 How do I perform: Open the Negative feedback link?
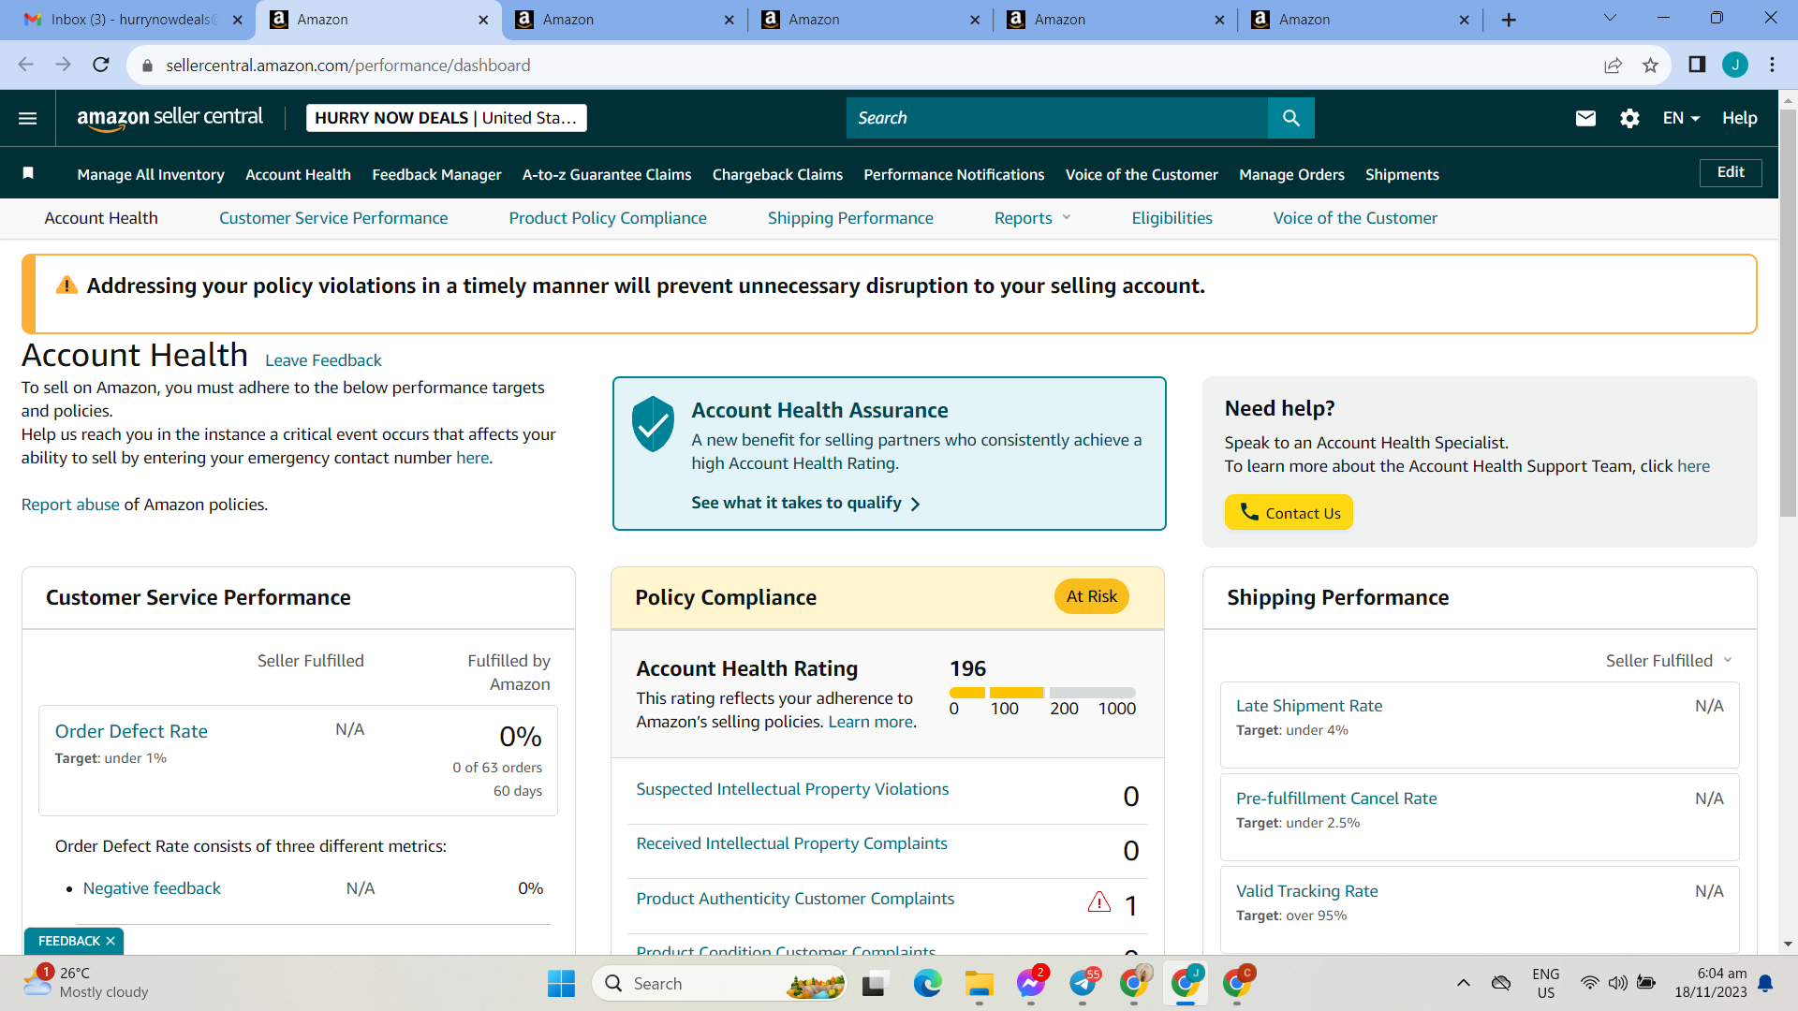[x=152, y=888]
